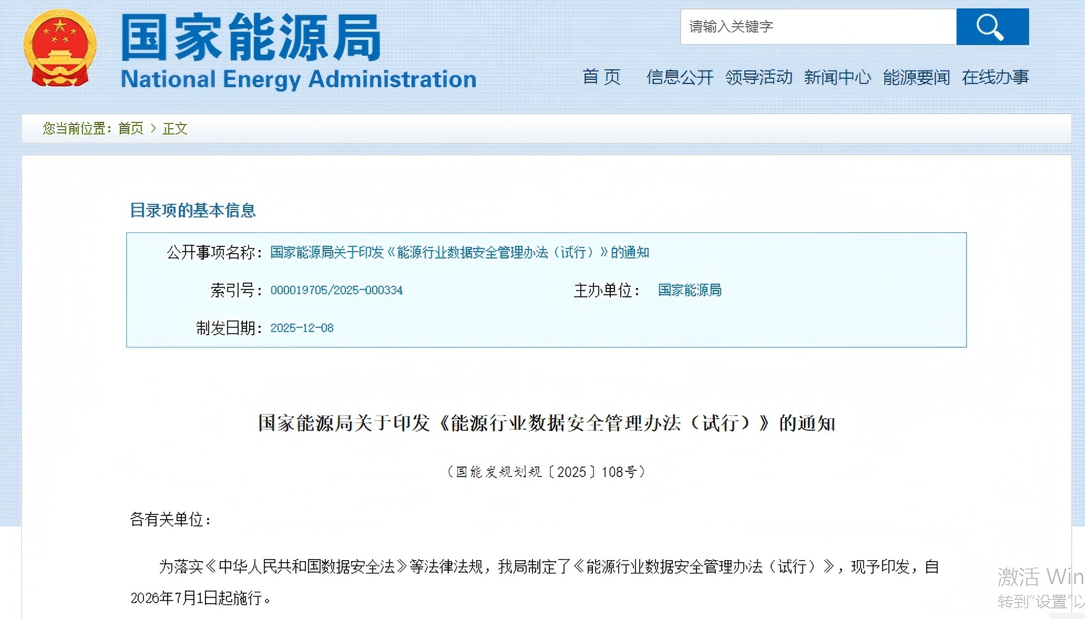Screen dimensions: 1085x619
Task: Click the breadcrumb arrow separator icon
Action: tap(153, 128)
